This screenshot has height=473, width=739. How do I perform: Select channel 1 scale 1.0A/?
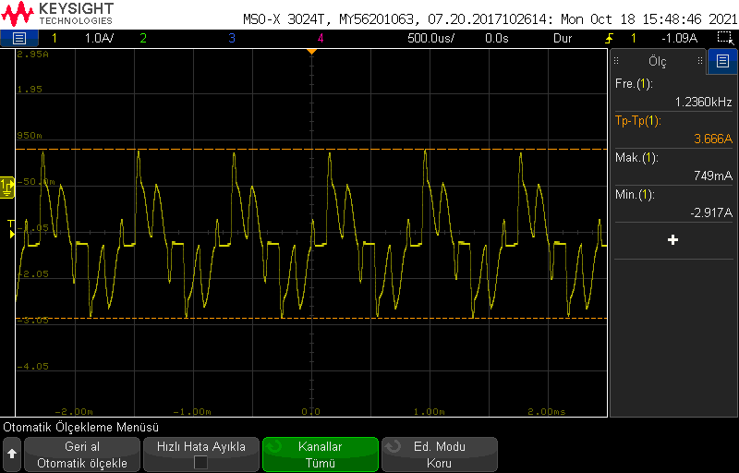click(x=99, y=39)
